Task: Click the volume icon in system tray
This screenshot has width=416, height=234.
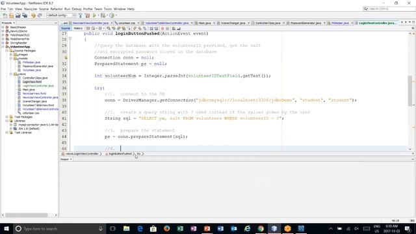Action: (356, 228)
